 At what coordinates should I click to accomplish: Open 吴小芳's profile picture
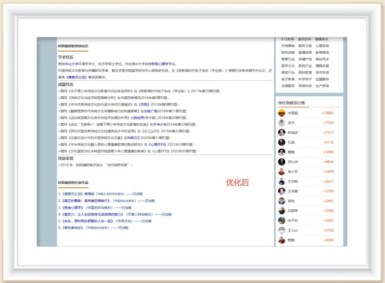click(x=282, y=172)
